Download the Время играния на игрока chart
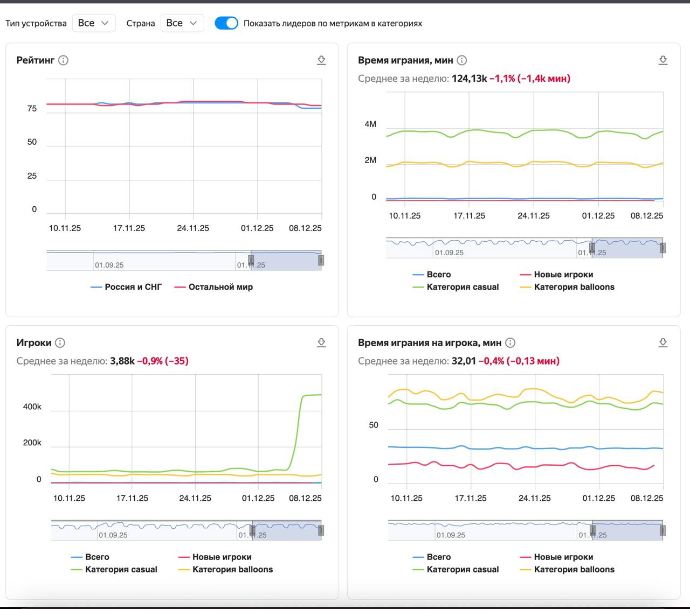The height and width of the screenshot is (609, 690). (663, 343)
